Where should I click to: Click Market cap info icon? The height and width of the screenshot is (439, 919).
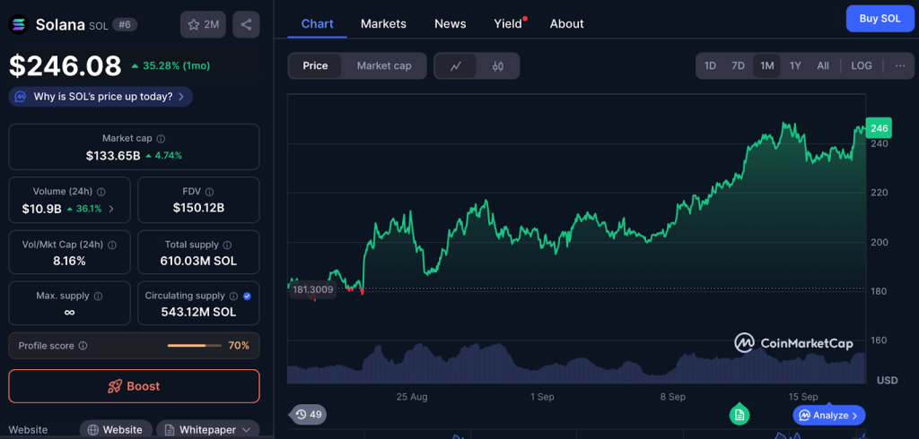point(161,139)
